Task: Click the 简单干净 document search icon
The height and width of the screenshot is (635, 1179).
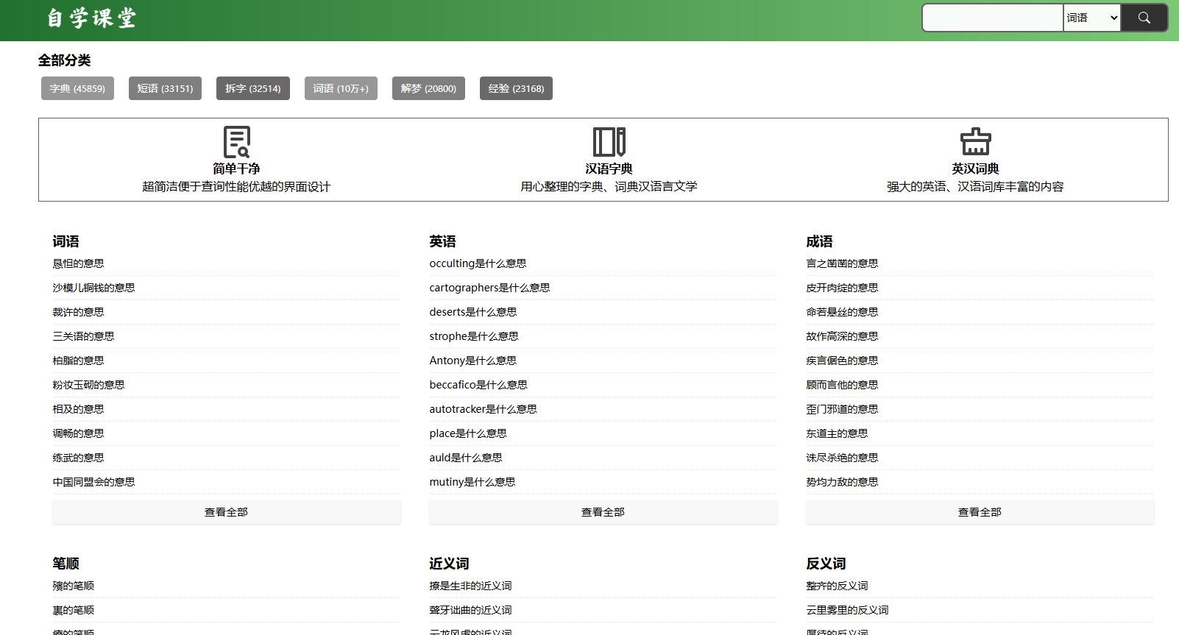Action: click(236, 141)
